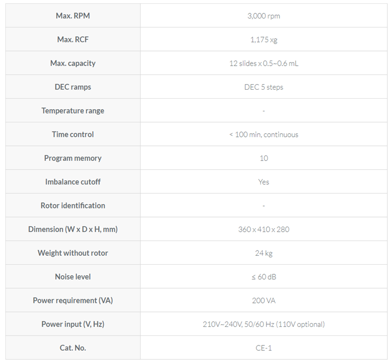392x364 pixels.
Task: Select the "CE-1" catalog number
Action: pos(263,348)
